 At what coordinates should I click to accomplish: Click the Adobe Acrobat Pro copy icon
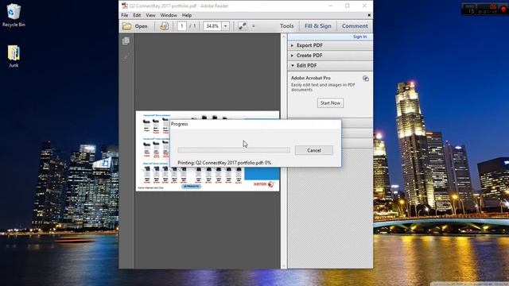[366, 79]
